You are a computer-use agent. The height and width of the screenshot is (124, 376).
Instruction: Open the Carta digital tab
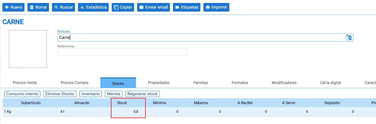330,83
